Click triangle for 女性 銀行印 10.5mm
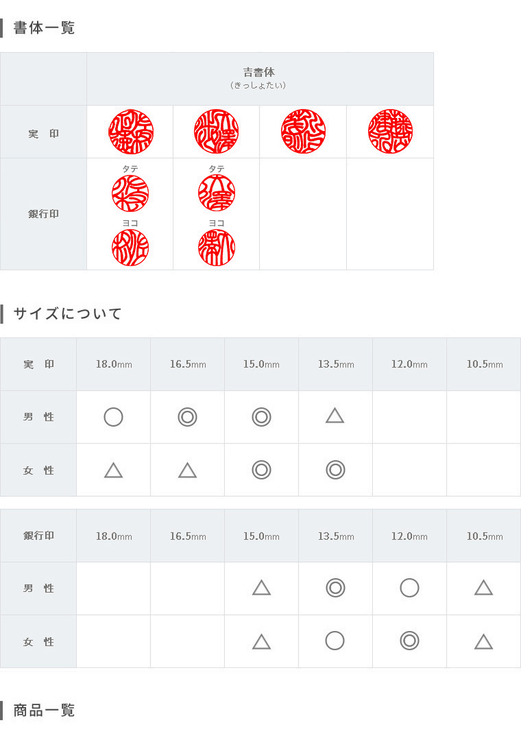The height and width of the screenshot is (738, 521). pos(483,642)
